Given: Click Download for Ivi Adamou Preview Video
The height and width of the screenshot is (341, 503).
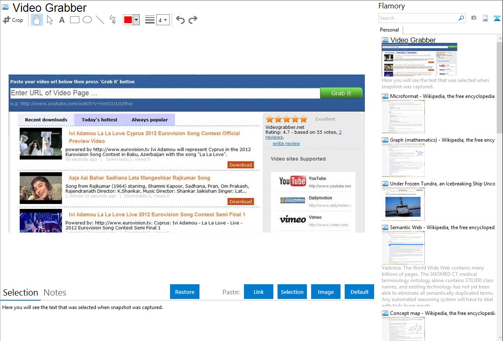Looking at the screenshot, I should [241, 165].
